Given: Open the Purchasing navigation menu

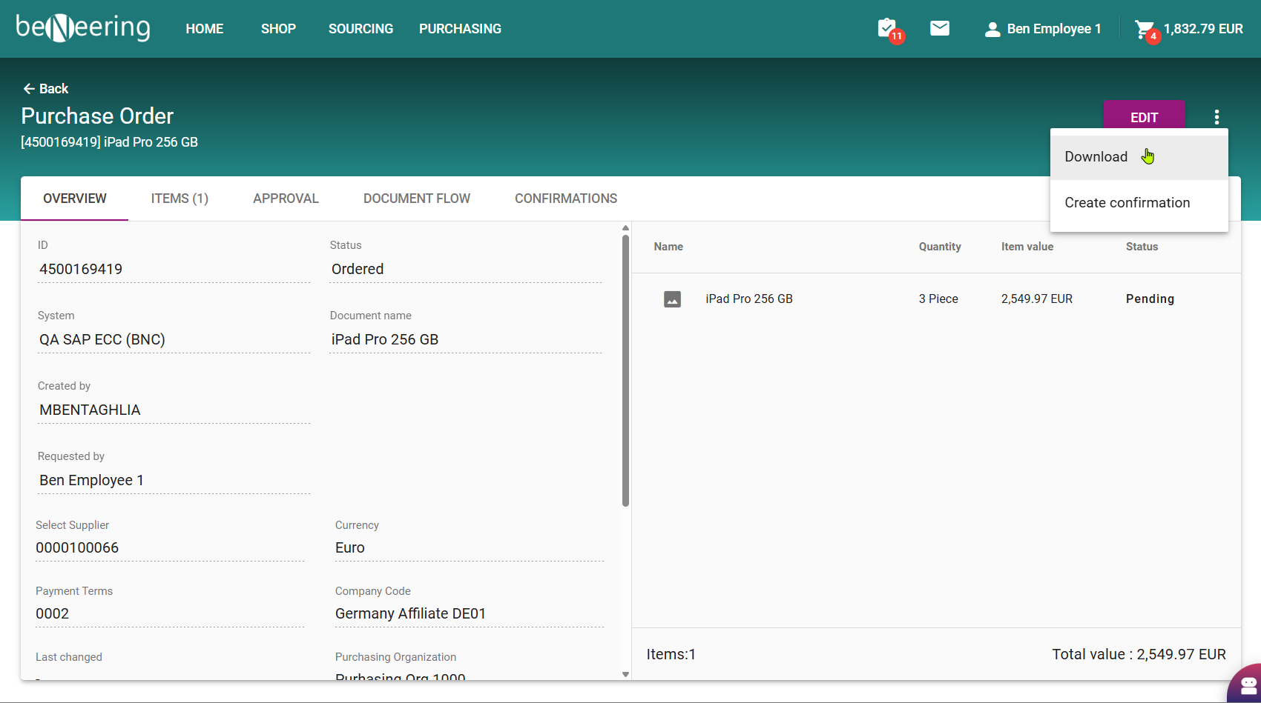Looking at the screenshot, I should (x=460, y=29).
